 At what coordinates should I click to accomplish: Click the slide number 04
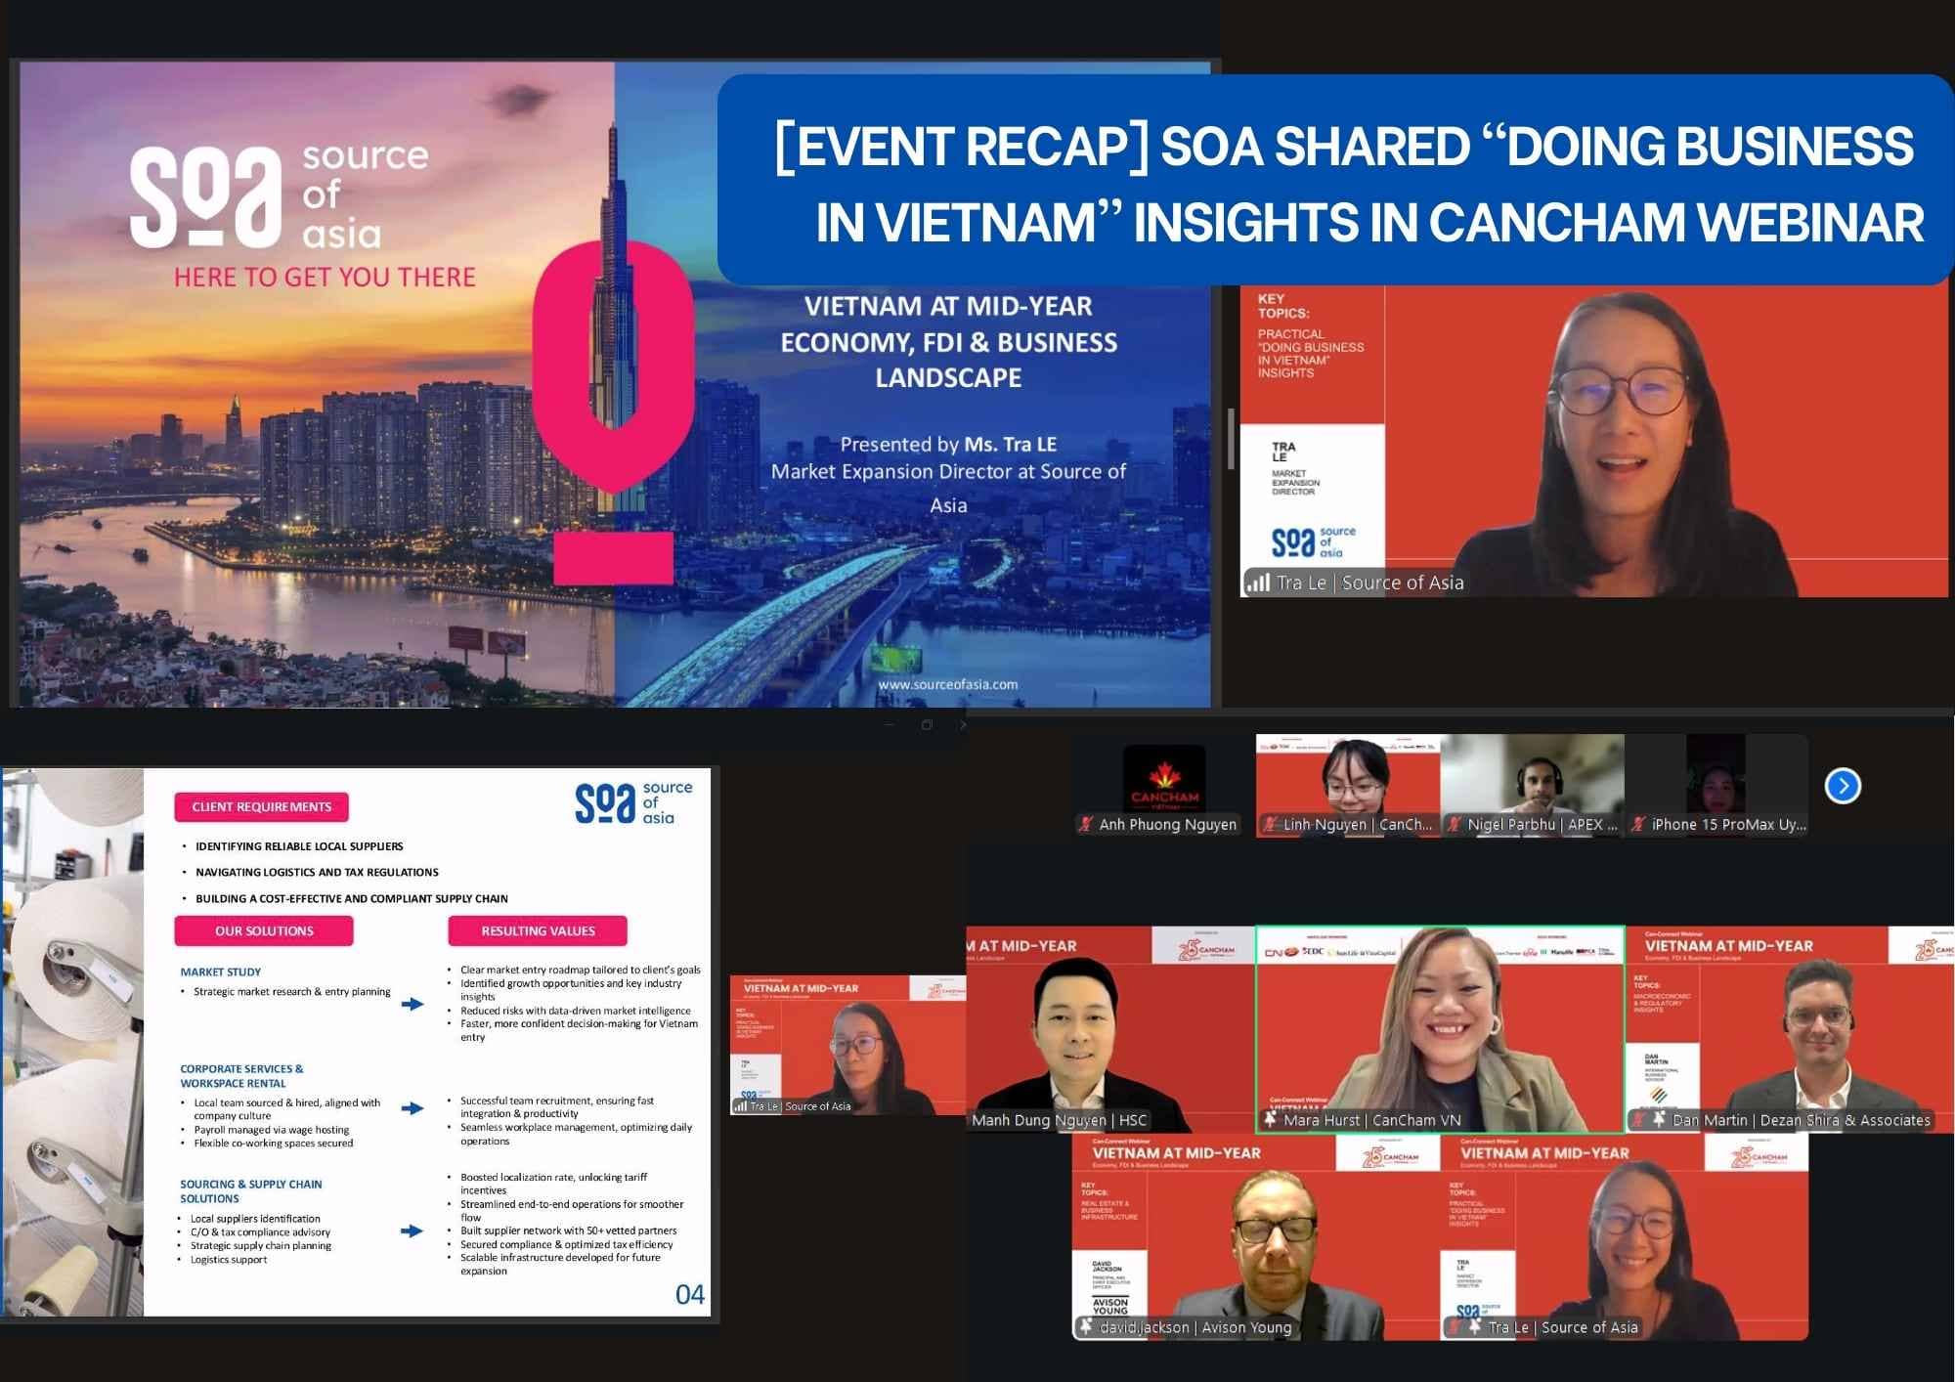click(x=690, y=1295)
